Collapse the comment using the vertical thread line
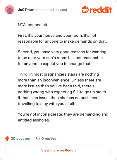The height and width of the screenshot is (160, 117). (x=10, y=73)
